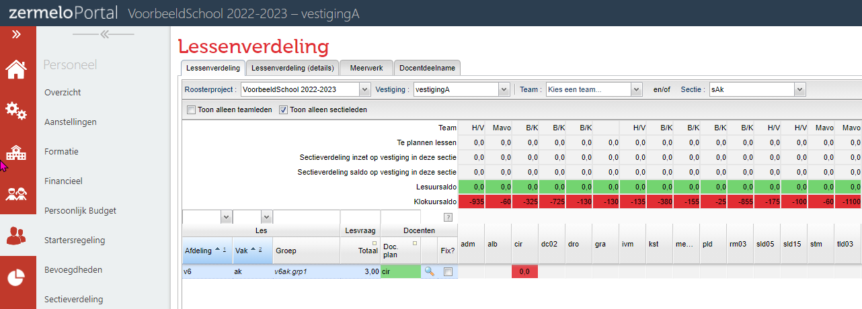Expand sidebar with the double-chevron icon
The image size is (862, 309).
tap(16, 34)
